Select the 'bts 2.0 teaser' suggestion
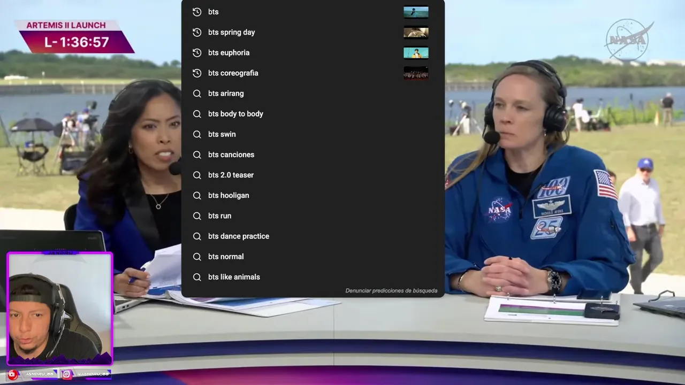The width and height of the screenshot is (685, 385). click(313, 175)
